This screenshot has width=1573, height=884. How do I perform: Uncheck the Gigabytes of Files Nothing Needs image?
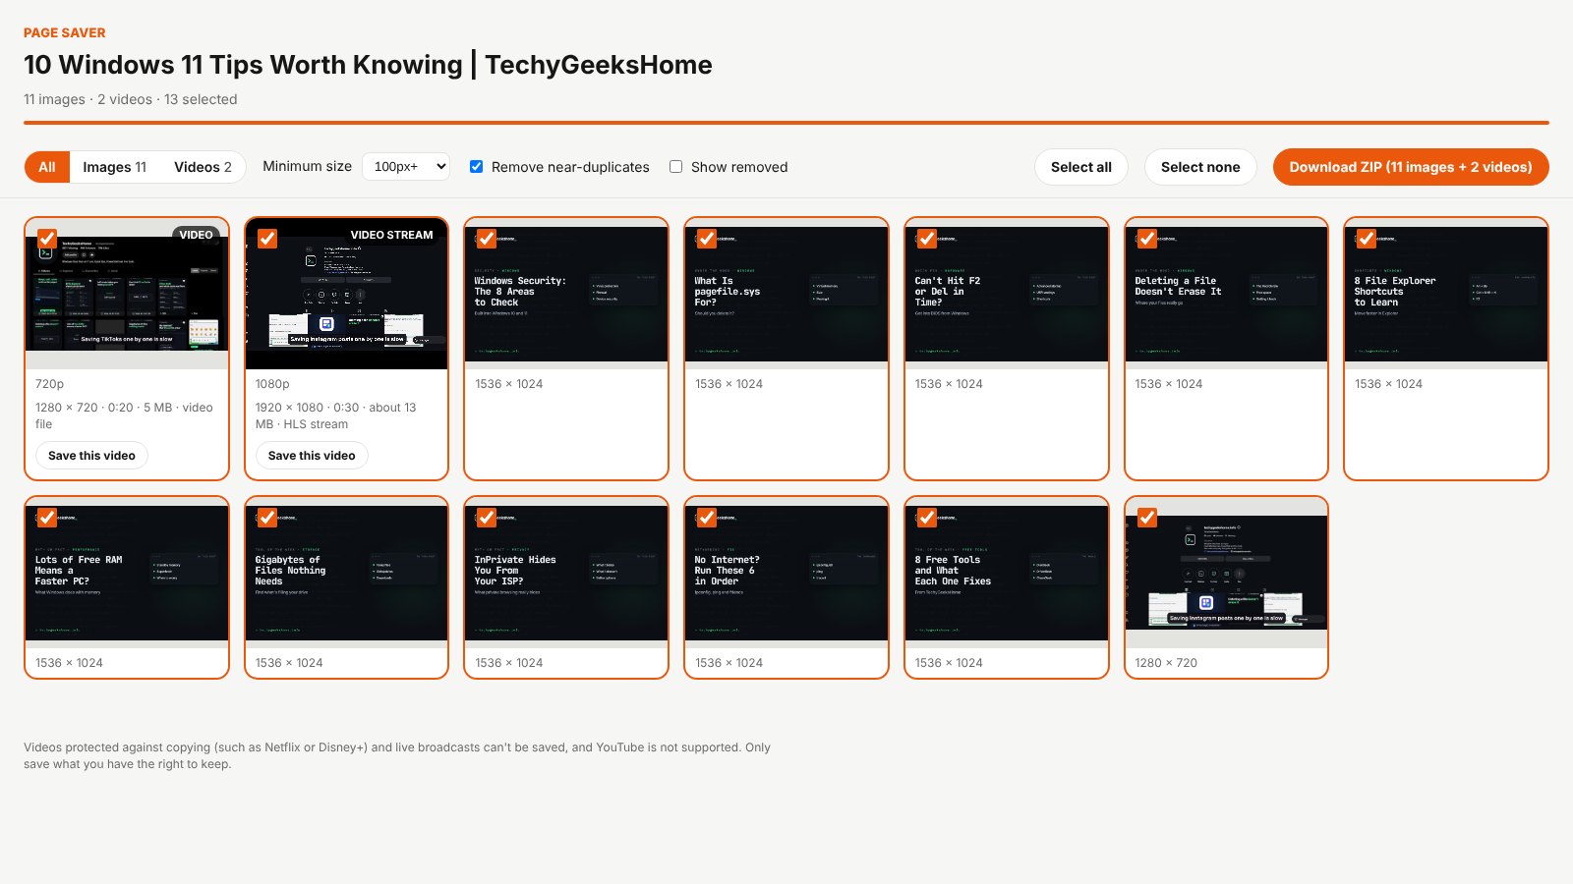coord(267,518)
